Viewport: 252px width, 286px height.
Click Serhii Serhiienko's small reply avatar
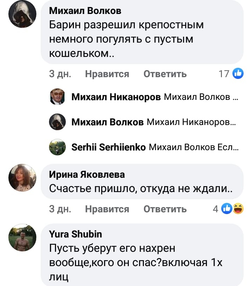click(x=57, y=147)
